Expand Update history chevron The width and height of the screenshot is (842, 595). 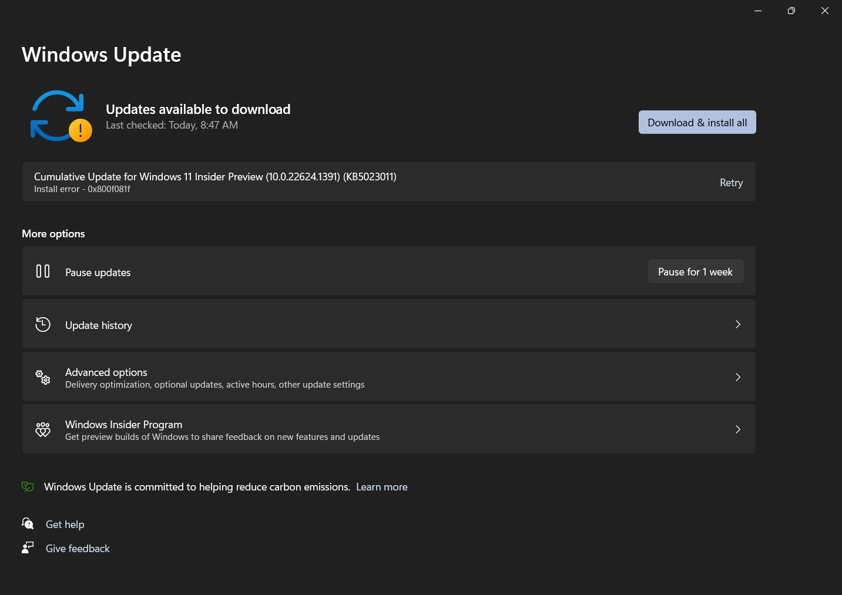(x=738, y=324)
